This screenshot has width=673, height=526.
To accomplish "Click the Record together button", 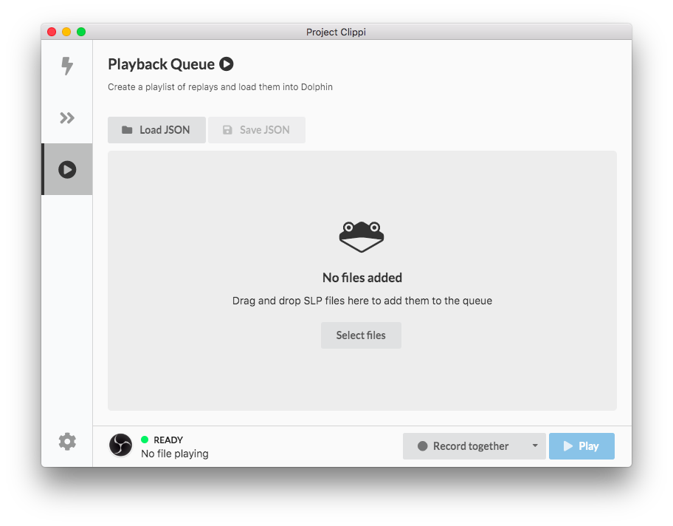I will tap(463, 446).
